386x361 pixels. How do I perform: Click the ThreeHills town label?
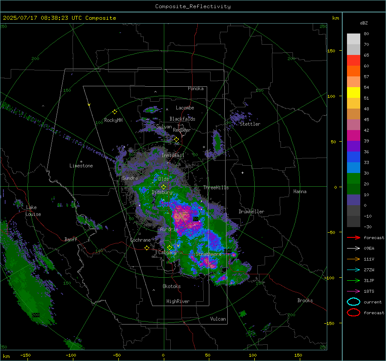[216, 188]
